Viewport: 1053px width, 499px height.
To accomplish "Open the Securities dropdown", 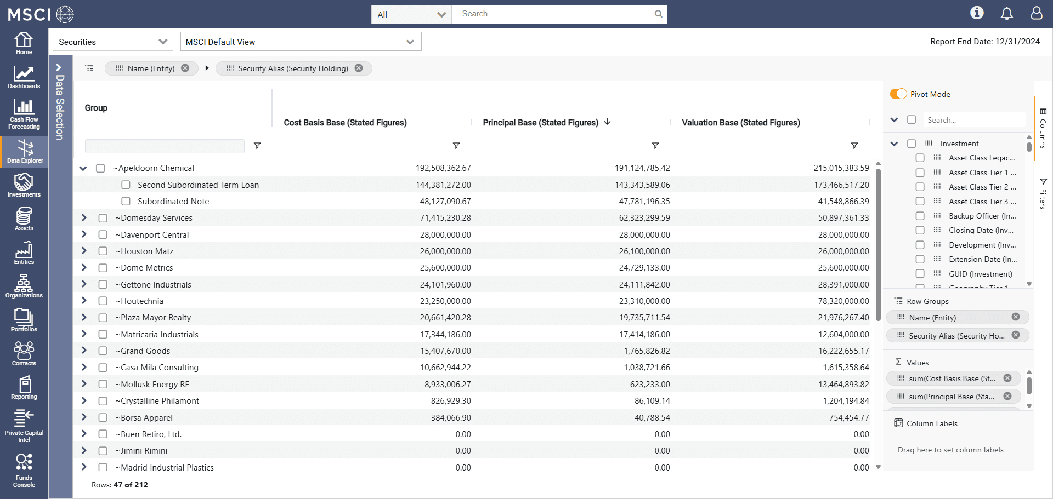I will pyautogui.click(x=112, y=42).
